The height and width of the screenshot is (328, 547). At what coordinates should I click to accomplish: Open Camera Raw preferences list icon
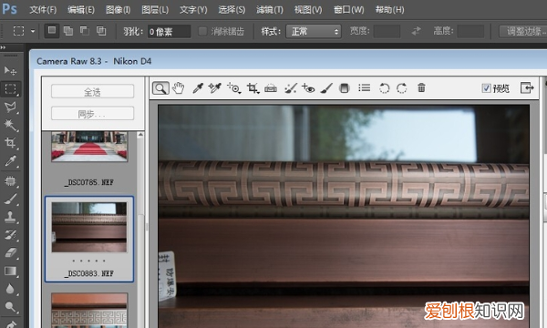coord(364,87)
